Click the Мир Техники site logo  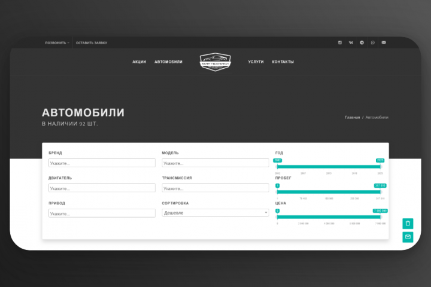point(215,62)
